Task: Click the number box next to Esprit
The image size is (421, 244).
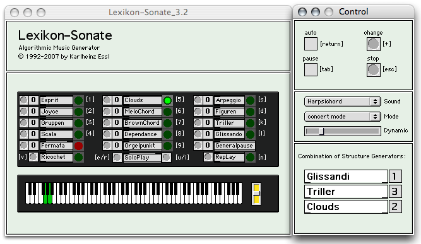Action: pos(33,100)
